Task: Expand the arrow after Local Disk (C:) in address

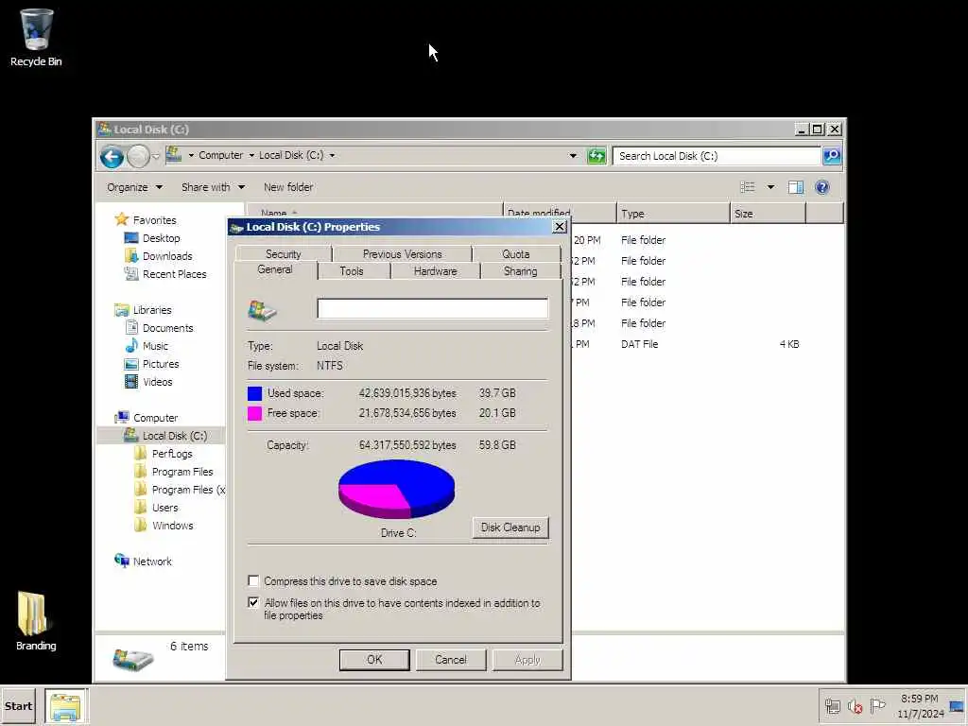Action: click(x=332, y=156)
